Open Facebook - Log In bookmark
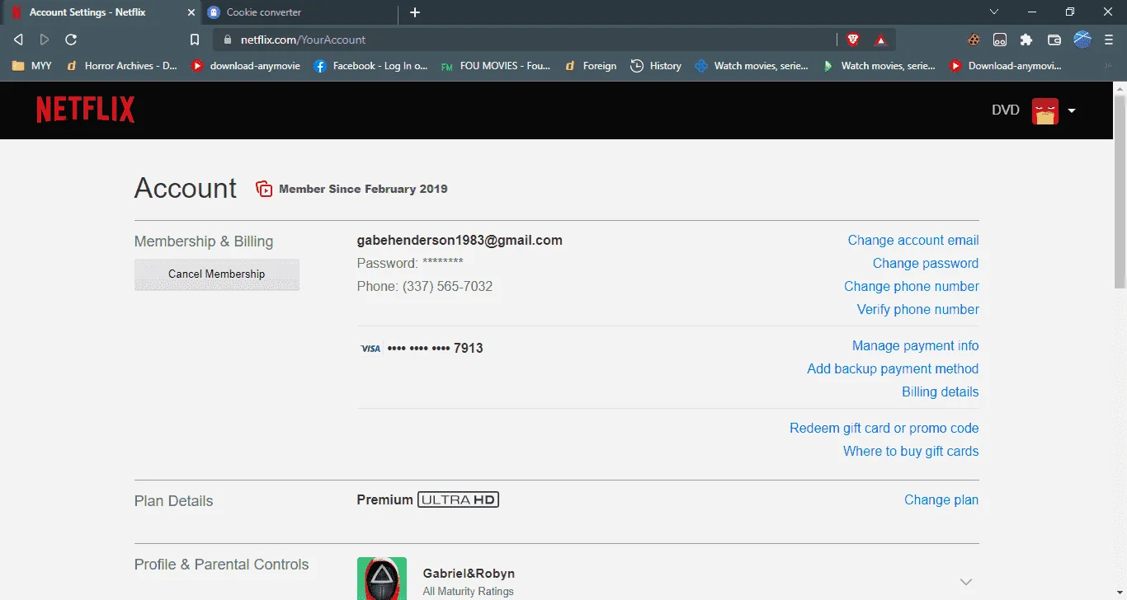This screenshot has height=600, width=1127. (371, 66)
